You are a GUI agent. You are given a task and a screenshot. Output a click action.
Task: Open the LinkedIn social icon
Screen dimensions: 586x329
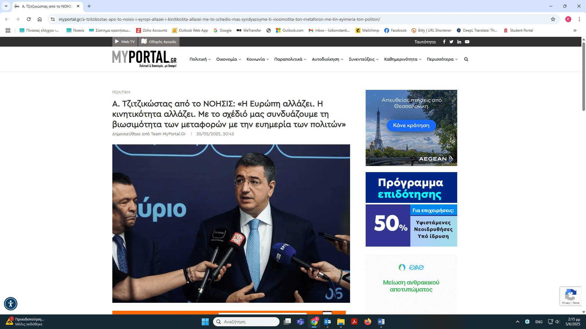(459, 42)
